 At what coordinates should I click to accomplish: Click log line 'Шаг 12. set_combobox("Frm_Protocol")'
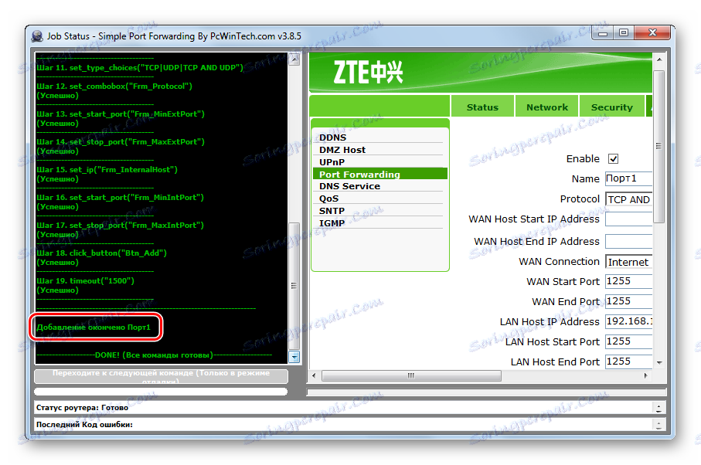pyautogui.click(x=114, y=86)
